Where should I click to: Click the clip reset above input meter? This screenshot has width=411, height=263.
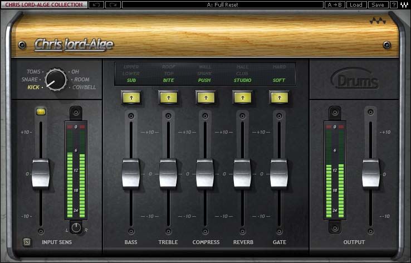[x=76, y=113]
